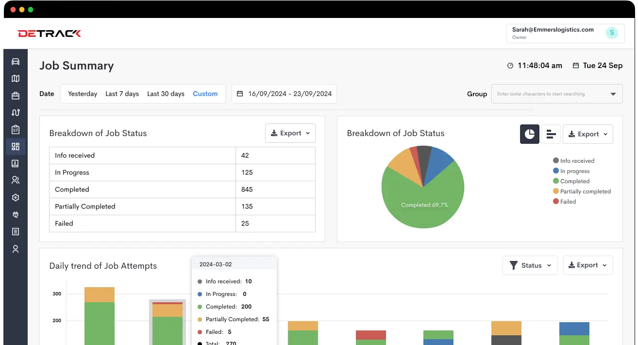Click the In Progress value 125
The width and height of the screenshot is (638, 345).
(x=247, y=172)
